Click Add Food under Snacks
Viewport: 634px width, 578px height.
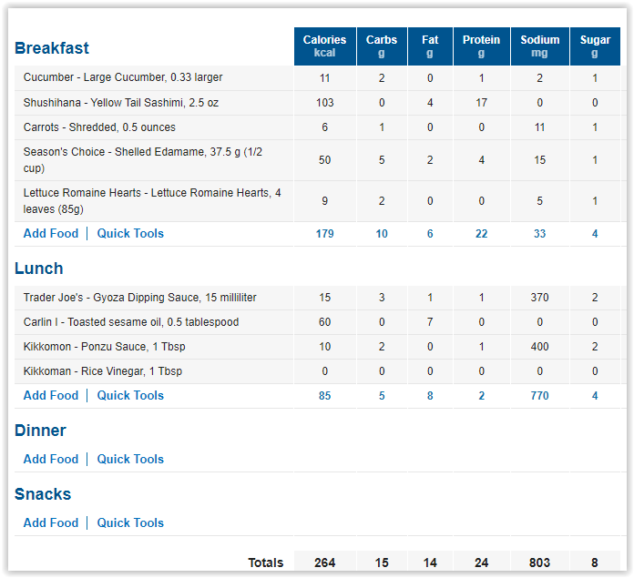51,523
